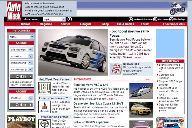Click the Mini-manie AutoWeek magazine cover
This screenshot has height=128, width=192.
pos(170,122)
